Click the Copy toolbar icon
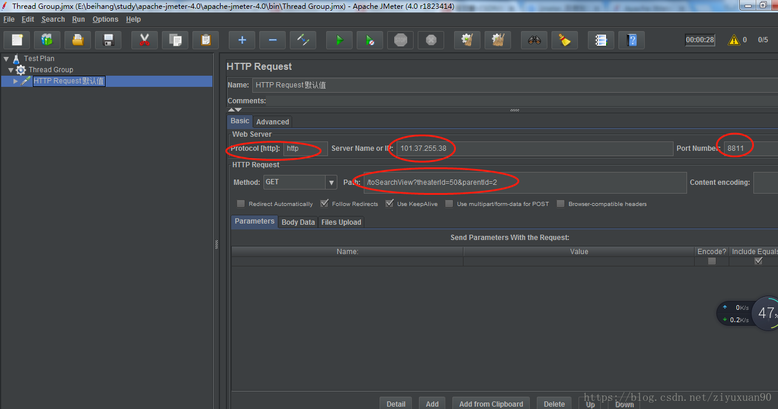Image resolution: width=778 pixels, height=409 pixels. point(175,40)
